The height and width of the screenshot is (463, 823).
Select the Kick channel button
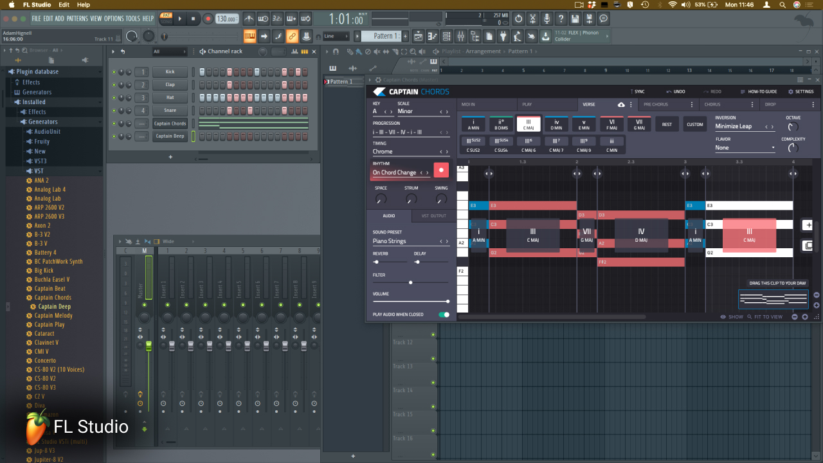170,72
